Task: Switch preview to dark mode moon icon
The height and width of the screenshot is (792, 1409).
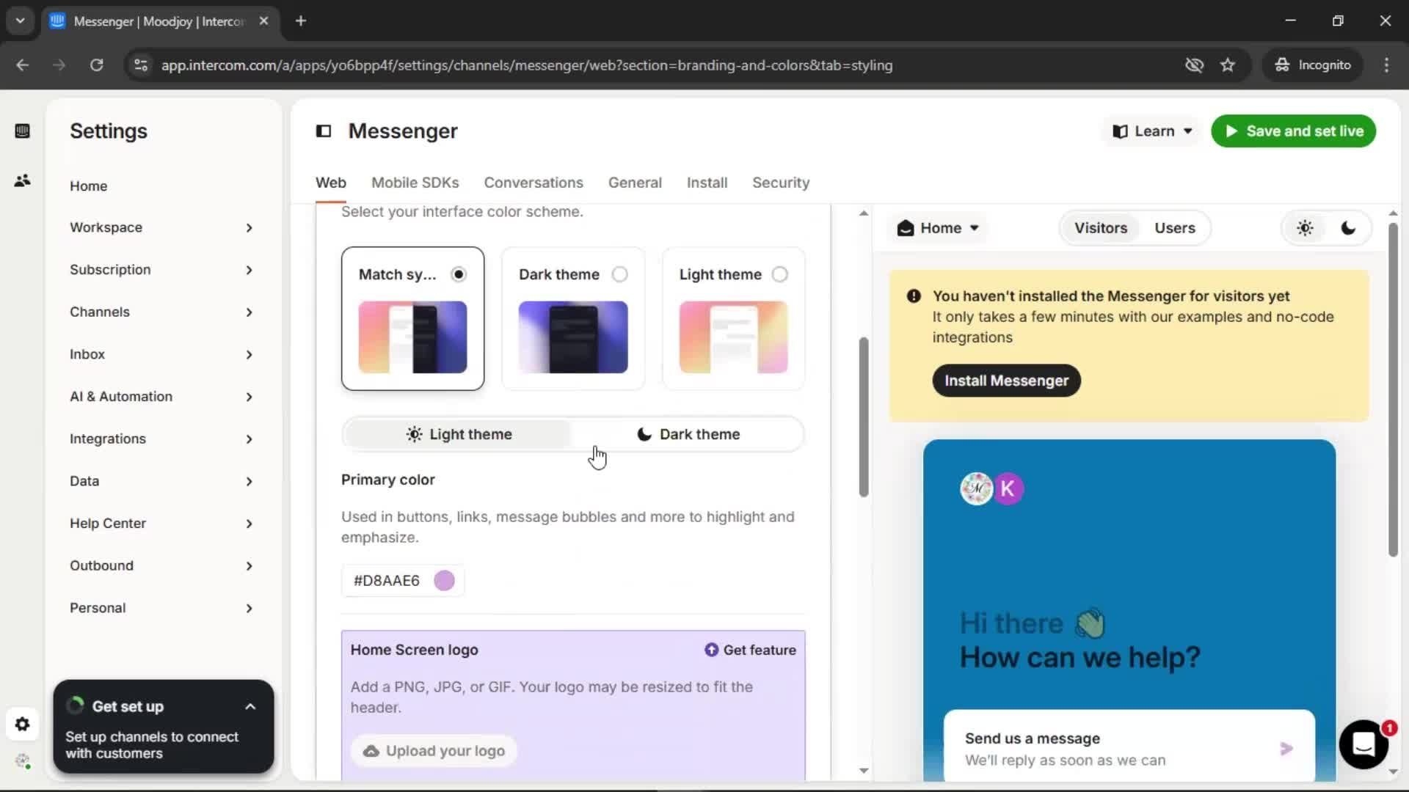Action: point(1348,228)
